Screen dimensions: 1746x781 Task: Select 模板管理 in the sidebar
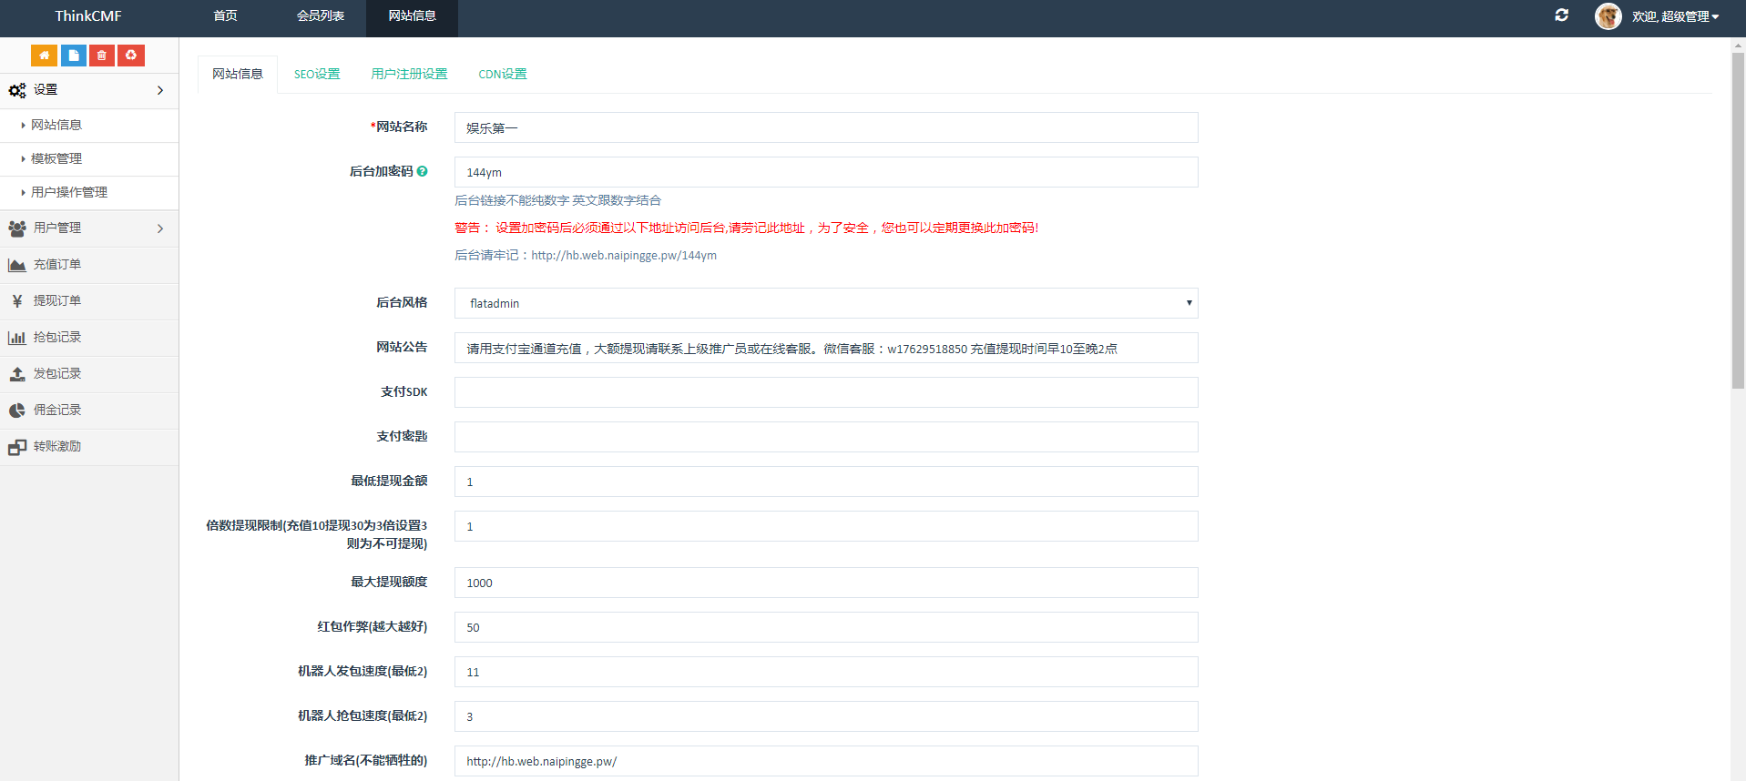coord(56,159)
